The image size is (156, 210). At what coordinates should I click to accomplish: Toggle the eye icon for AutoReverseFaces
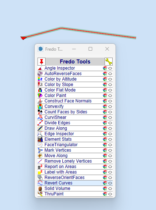pos(110,74)
